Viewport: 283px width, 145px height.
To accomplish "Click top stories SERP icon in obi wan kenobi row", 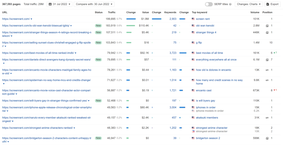I will tap(267, 26).
